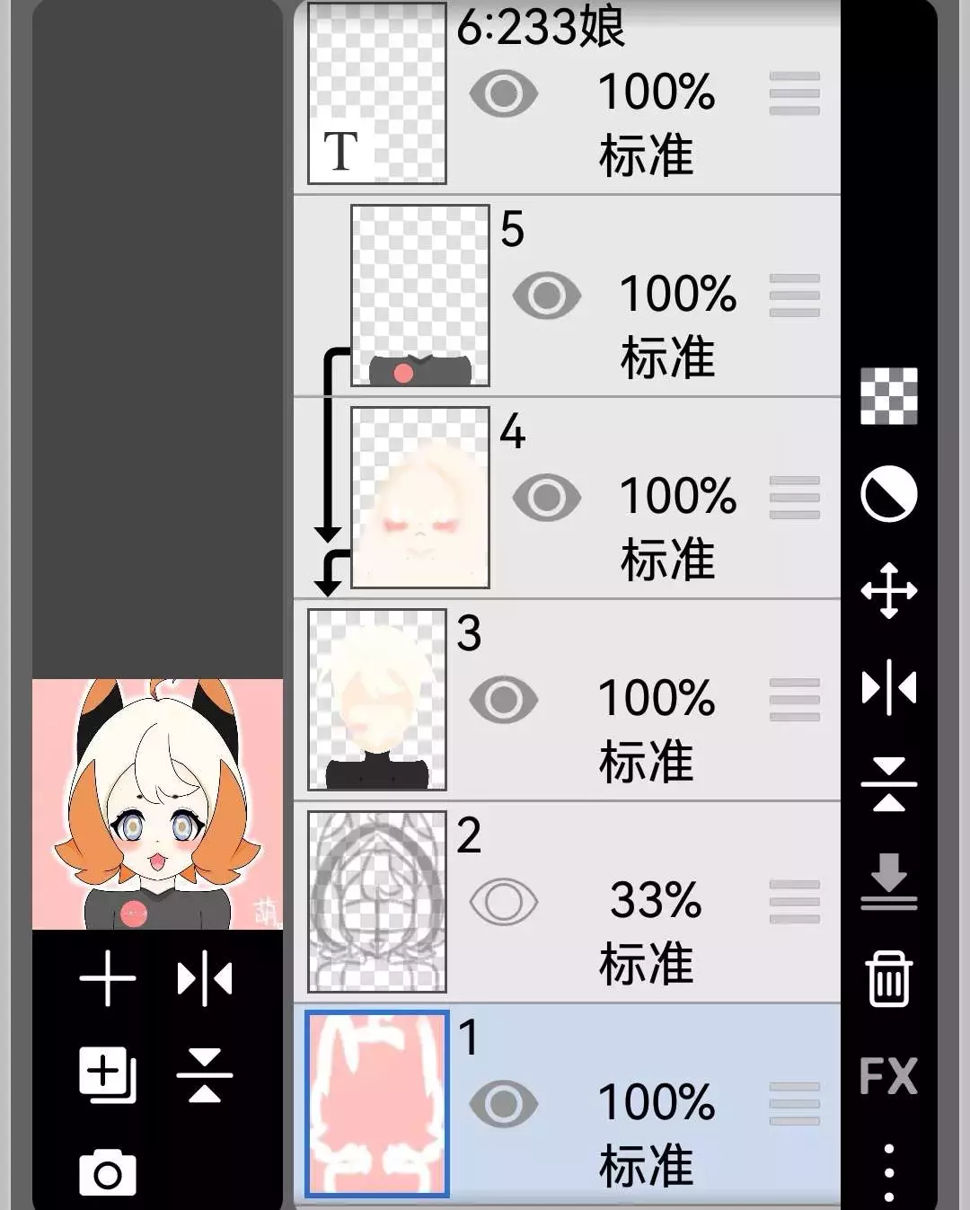Click layer 2 opacity value 33%
The height and width of the screenshot is (1210, 970).
tap(656, 900)
